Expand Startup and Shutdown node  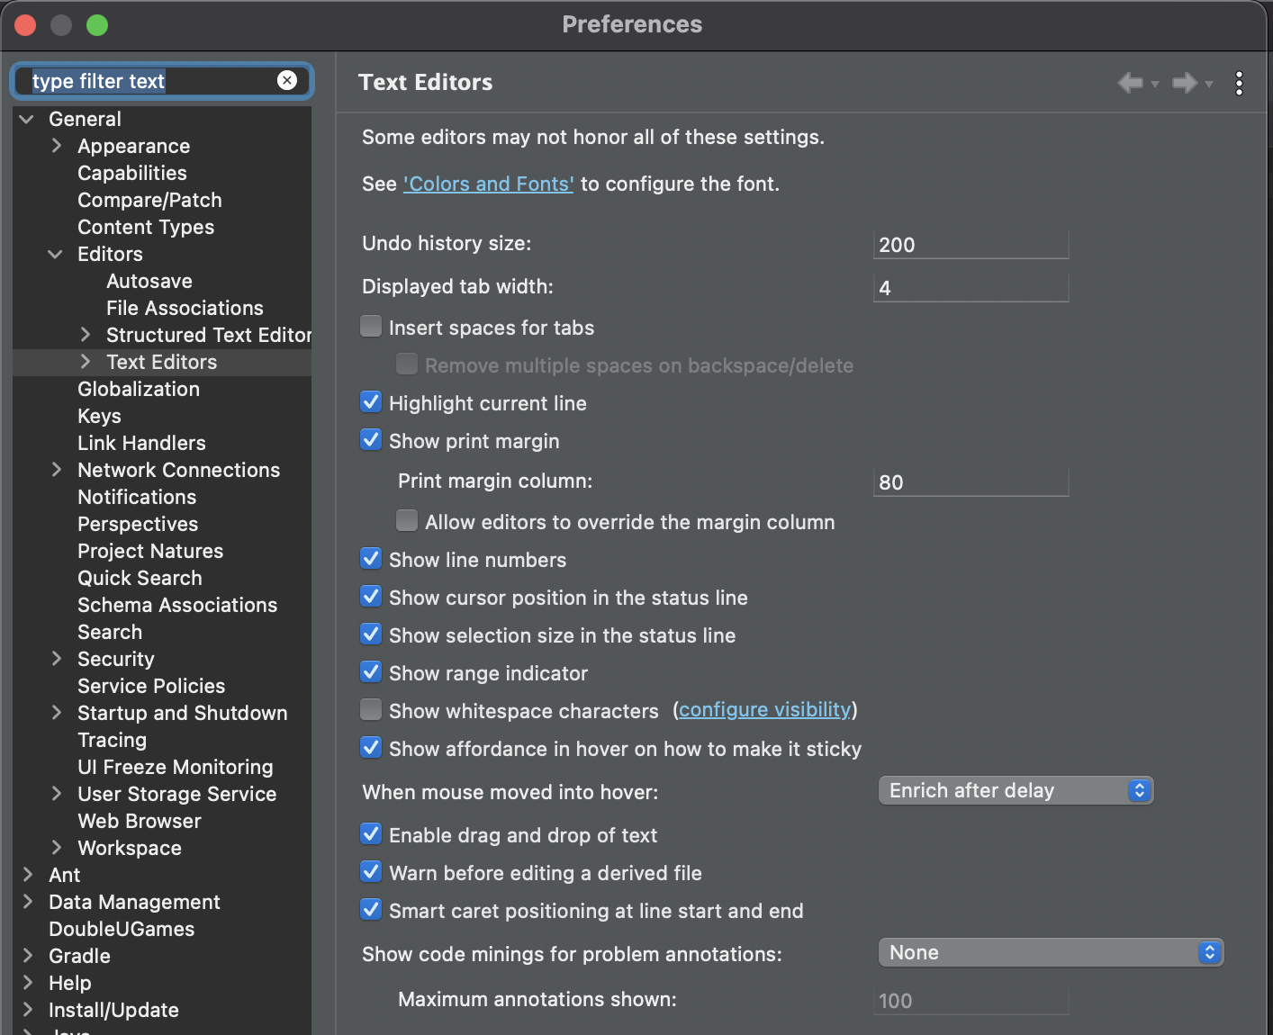pyautogui.click(x=57, y=713)
